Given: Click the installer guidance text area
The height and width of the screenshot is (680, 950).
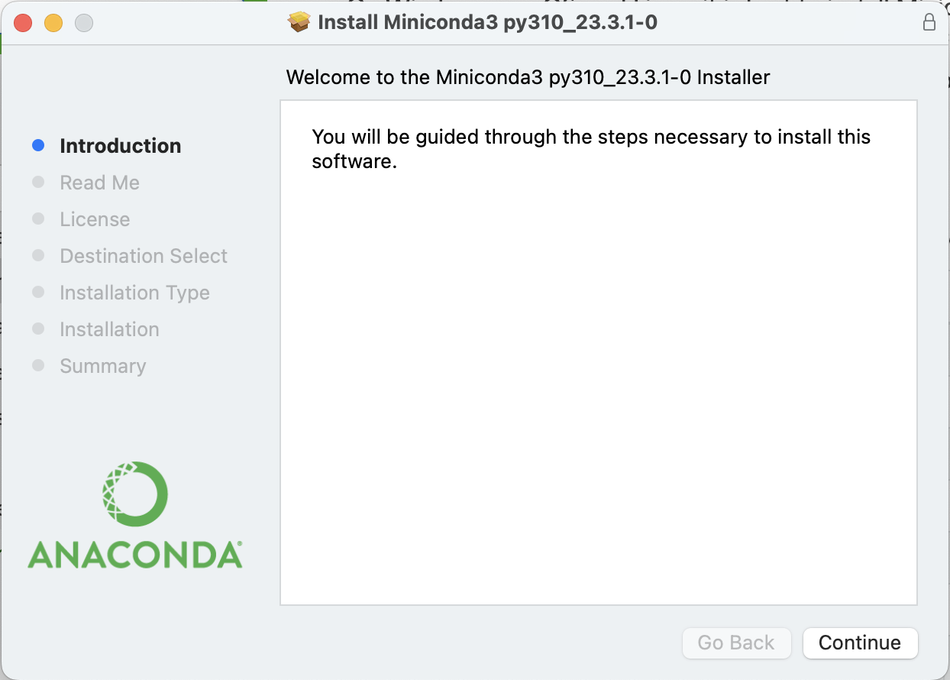Looking at the screenshot, I should coord(590,148).
